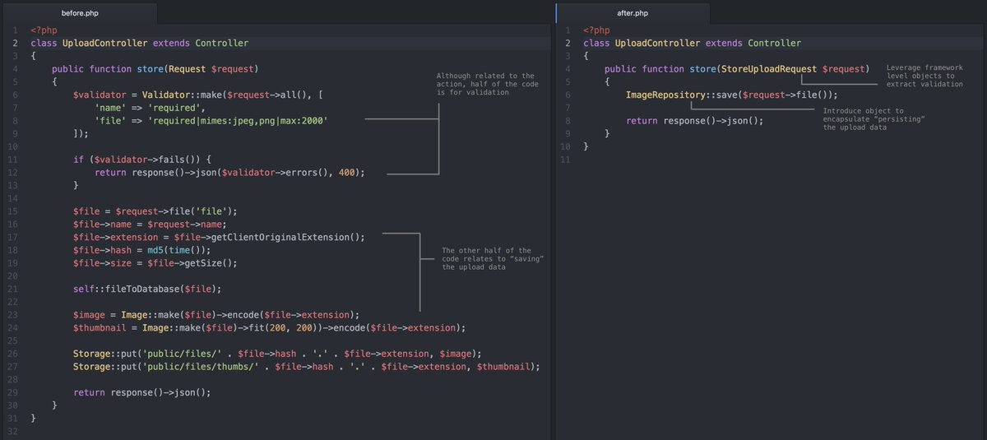
Task: Click the $file->name = $request->name line
Action: pos(150,225)
